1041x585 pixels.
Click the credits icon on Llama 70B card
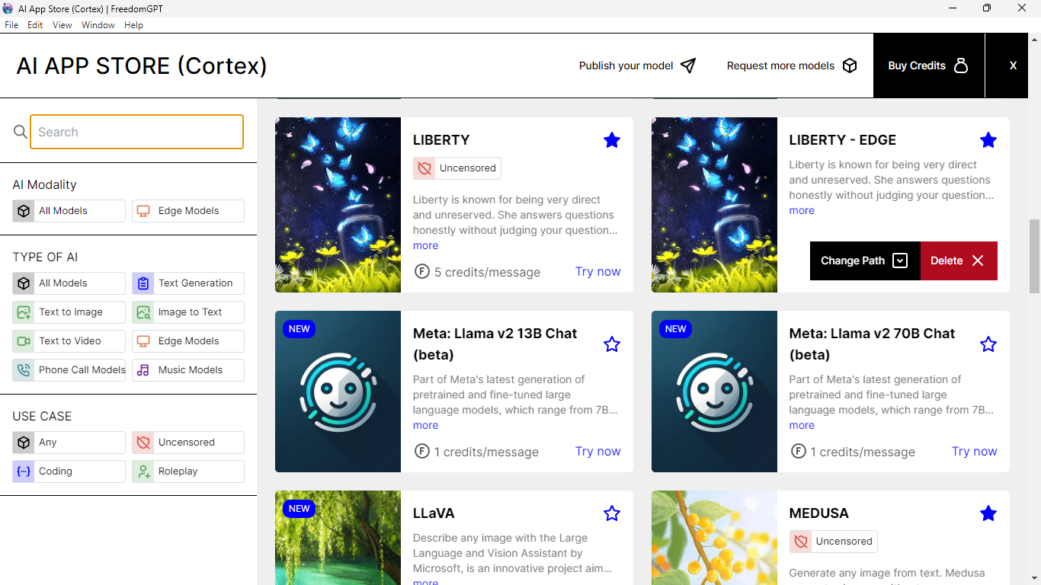(798, 451)
